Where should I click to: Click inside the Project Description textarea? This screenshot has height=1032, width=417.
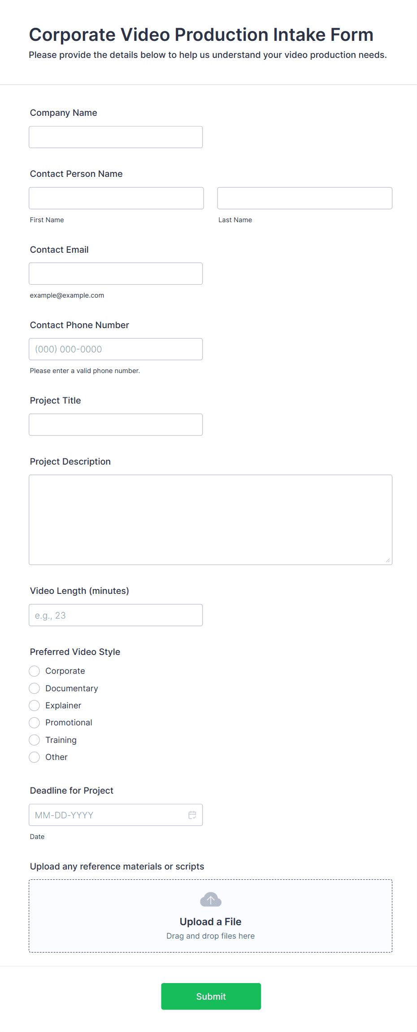[x=210, y=519]
